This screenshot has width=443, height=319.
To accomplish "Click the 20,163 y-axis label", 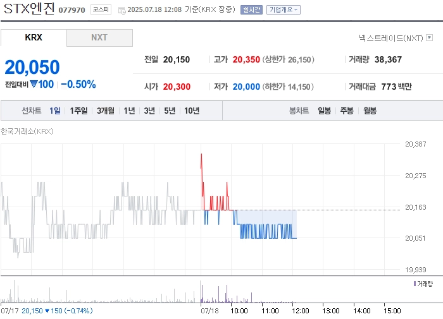I will coord(416,207).
